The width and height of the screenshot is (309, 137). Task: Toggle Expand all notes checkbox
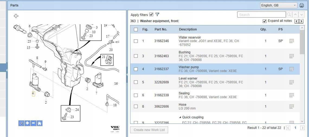[x=265, y=21]
